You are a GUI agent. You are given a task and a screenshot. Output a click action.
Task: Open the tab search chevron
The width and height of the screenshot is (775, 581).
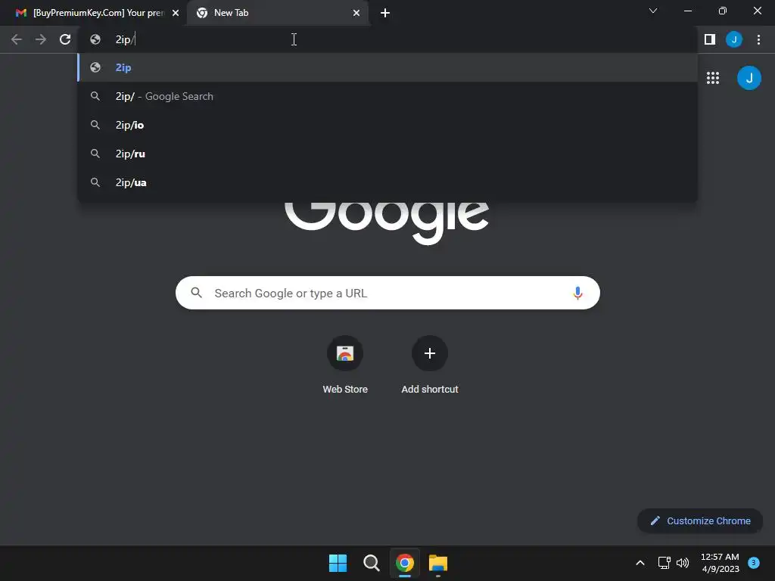coord(653,11)
